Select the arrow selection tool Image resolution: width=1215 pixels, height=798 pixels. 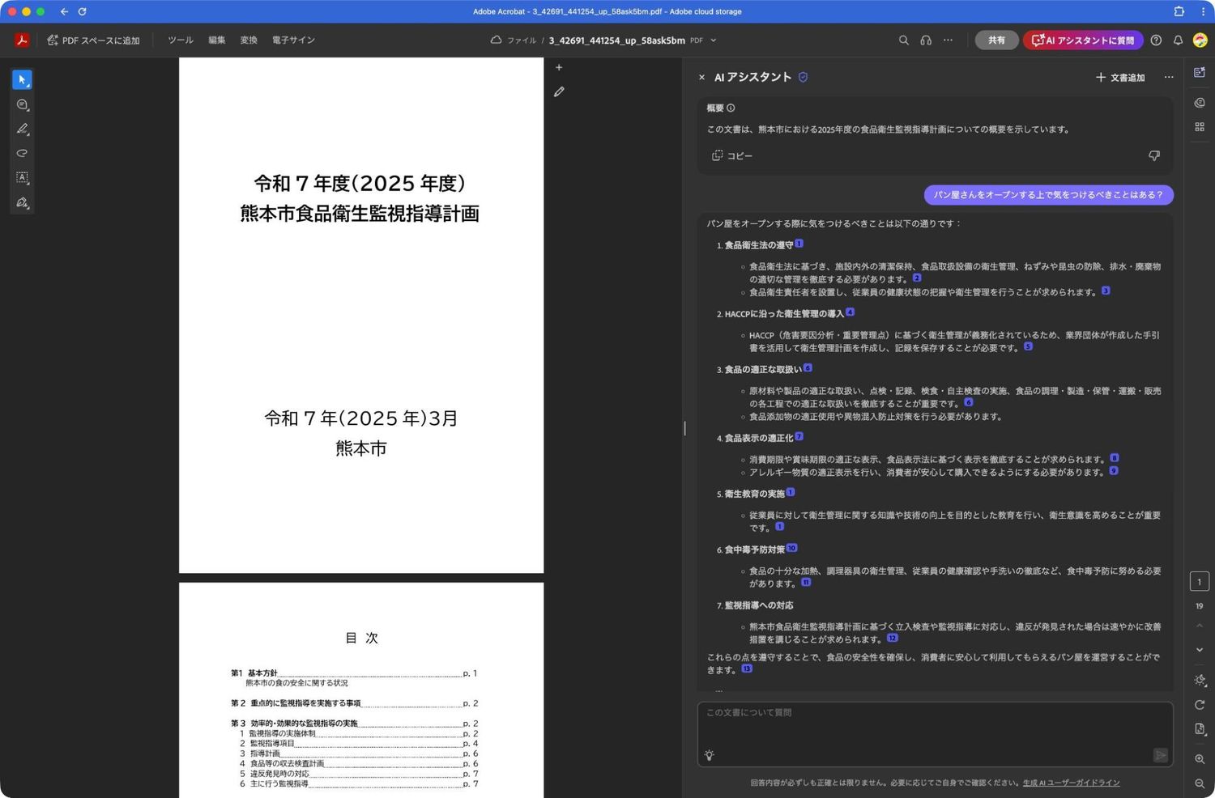point(22,79)
